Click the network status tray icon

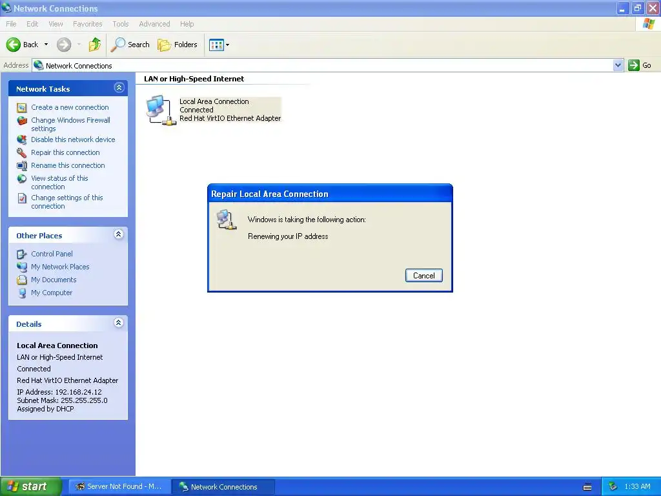pos(613,487)
